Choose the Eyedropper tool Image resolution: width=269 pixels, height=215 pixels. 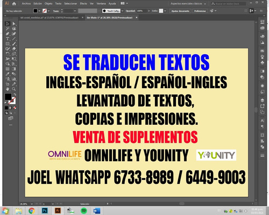(8, 74)
